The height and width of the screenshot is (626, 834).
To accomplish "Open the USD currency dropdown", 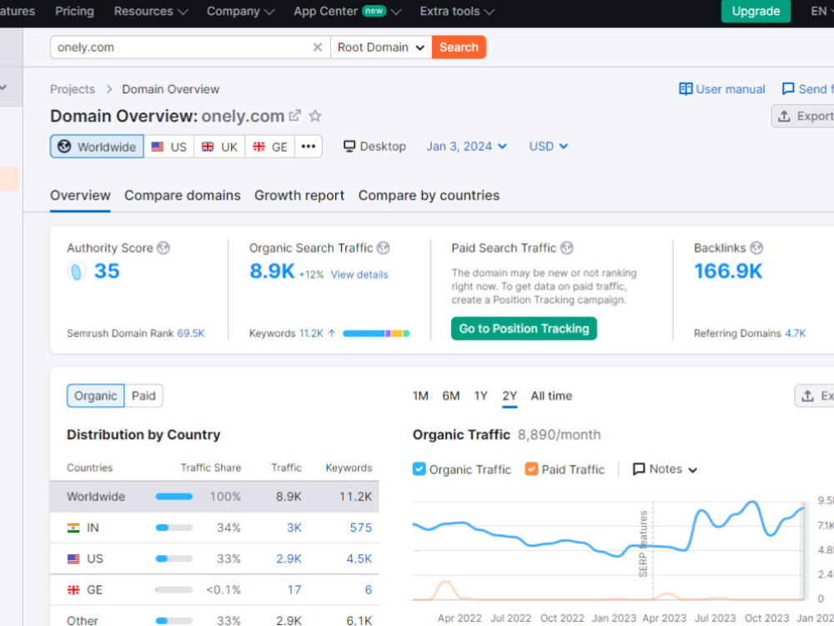I will (x=549, y=146).
